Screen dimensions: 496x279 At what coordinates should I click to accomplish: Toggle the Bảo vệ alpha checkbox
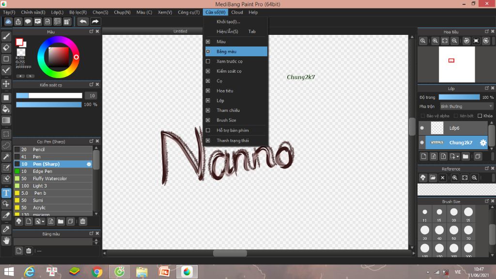422,116
